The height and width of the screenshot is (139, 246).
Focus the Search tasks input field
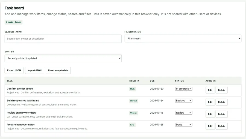coord(63,39)
